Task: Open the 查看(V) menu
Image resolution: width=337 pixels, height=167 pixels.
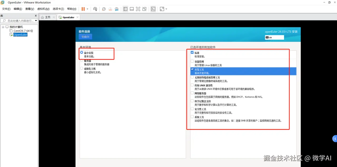Action: coord(29,9)
